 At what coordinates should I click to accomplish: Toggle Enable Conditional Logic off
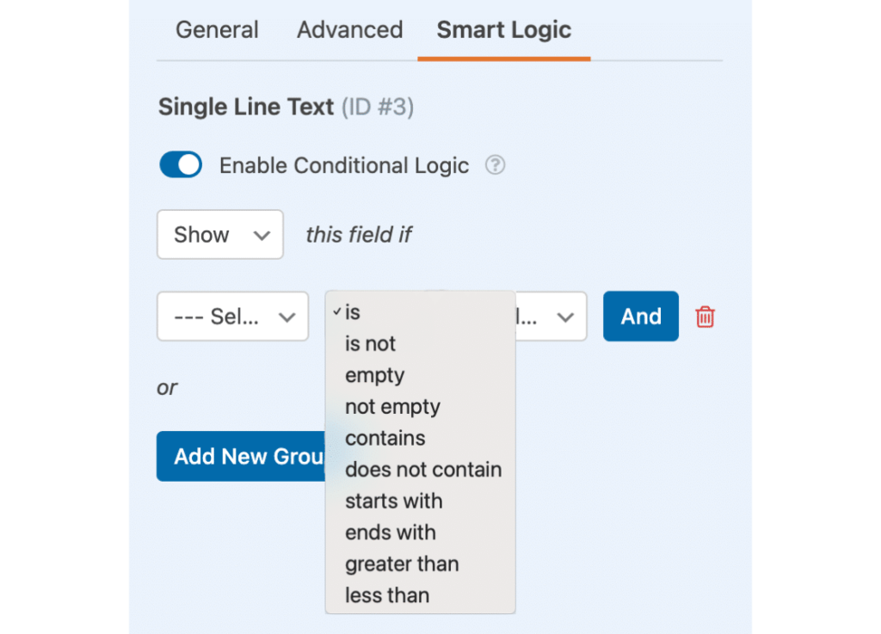point(180,164)
